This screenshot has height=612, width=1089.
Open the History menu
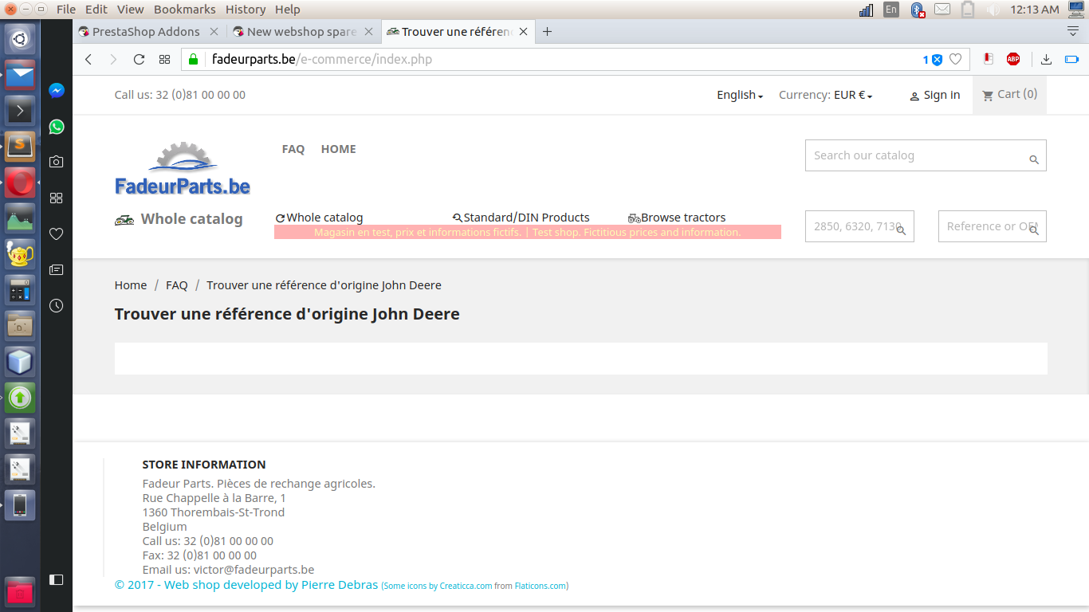tap(246, 10)
